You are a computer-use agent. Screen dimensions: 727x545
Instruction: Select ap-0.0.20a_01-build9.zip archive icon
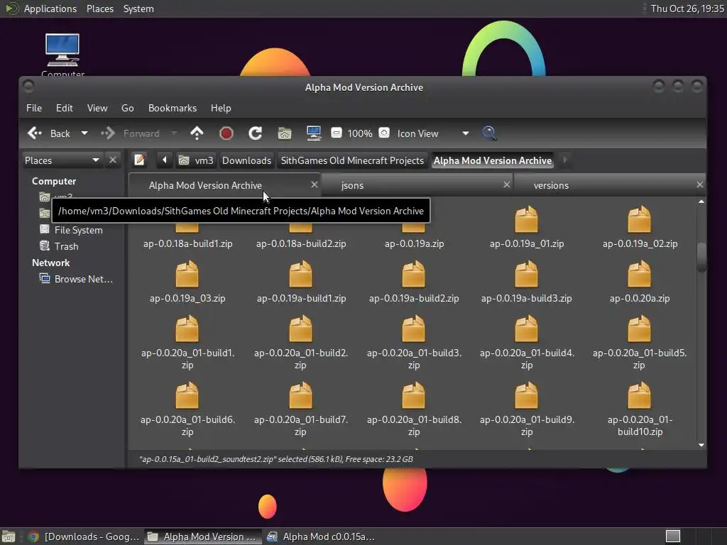tap(526, 395)
